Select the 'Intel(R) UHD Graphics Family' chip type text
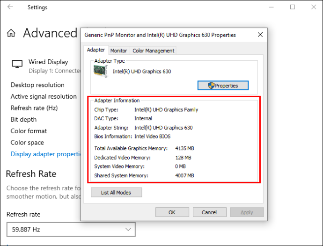This screenshot has width=323, height=246. 166,110
